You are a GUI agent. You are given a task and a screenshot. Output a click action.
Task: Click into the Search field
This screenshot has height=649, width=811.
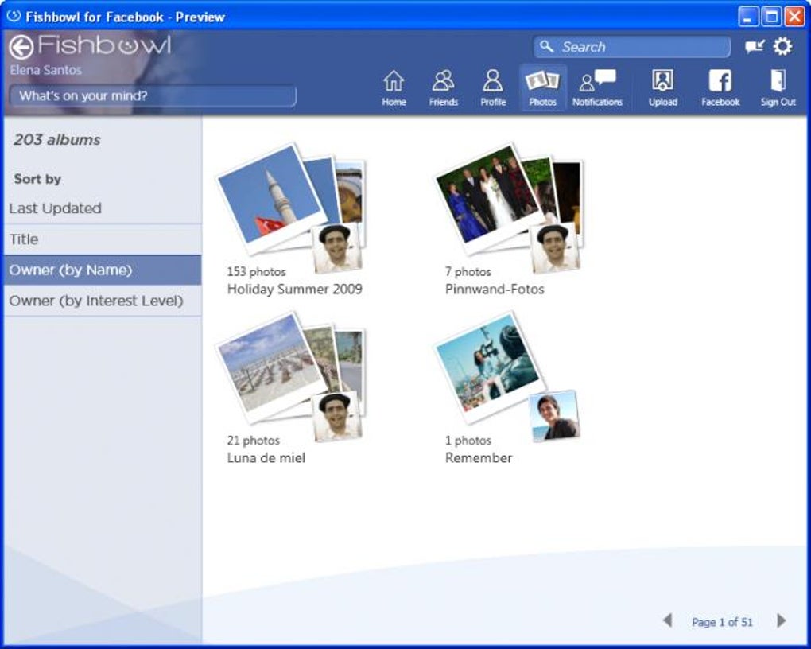point(632,47)
